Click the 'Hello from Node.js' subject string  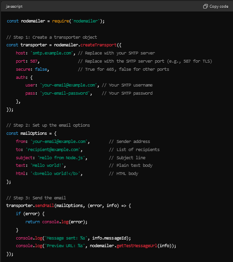[x=61, y=158]
